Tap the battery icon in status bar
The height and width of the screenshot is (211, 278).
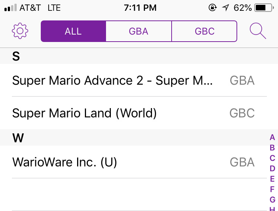pos(263,8)
